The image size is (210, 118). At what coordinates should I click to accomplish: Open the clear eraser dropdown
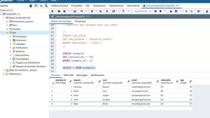click(199, 11)
